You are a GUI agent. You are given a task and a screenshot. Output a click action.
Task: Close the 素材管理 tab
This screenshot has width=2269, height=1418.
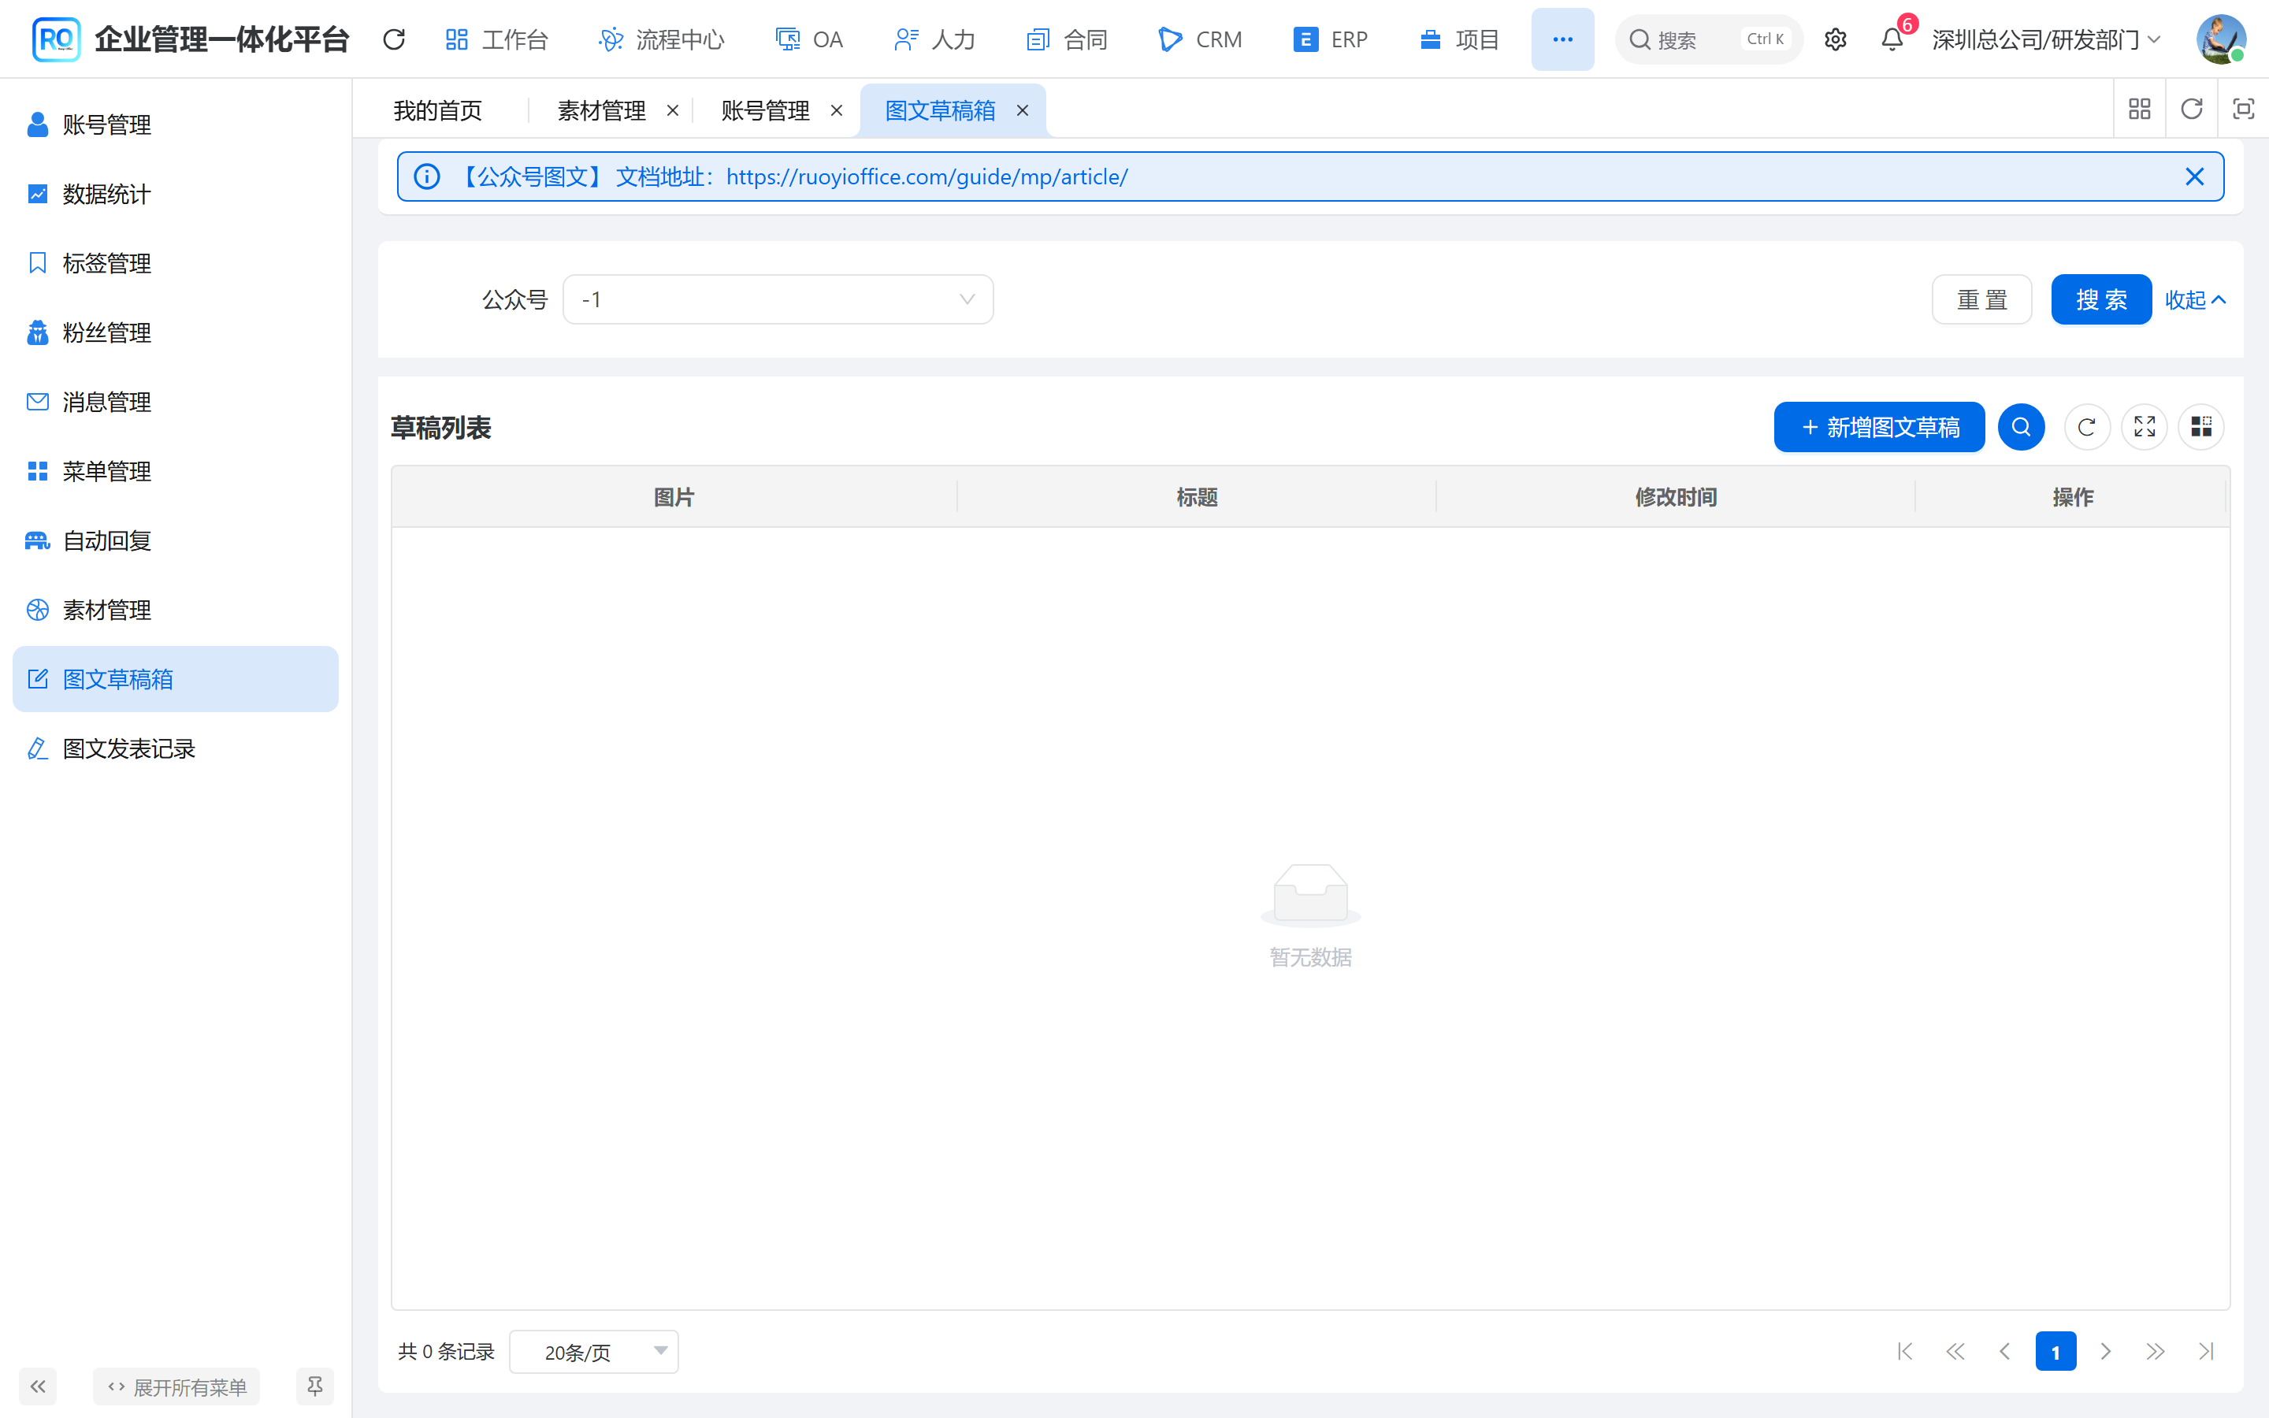(x=672, y=110)
